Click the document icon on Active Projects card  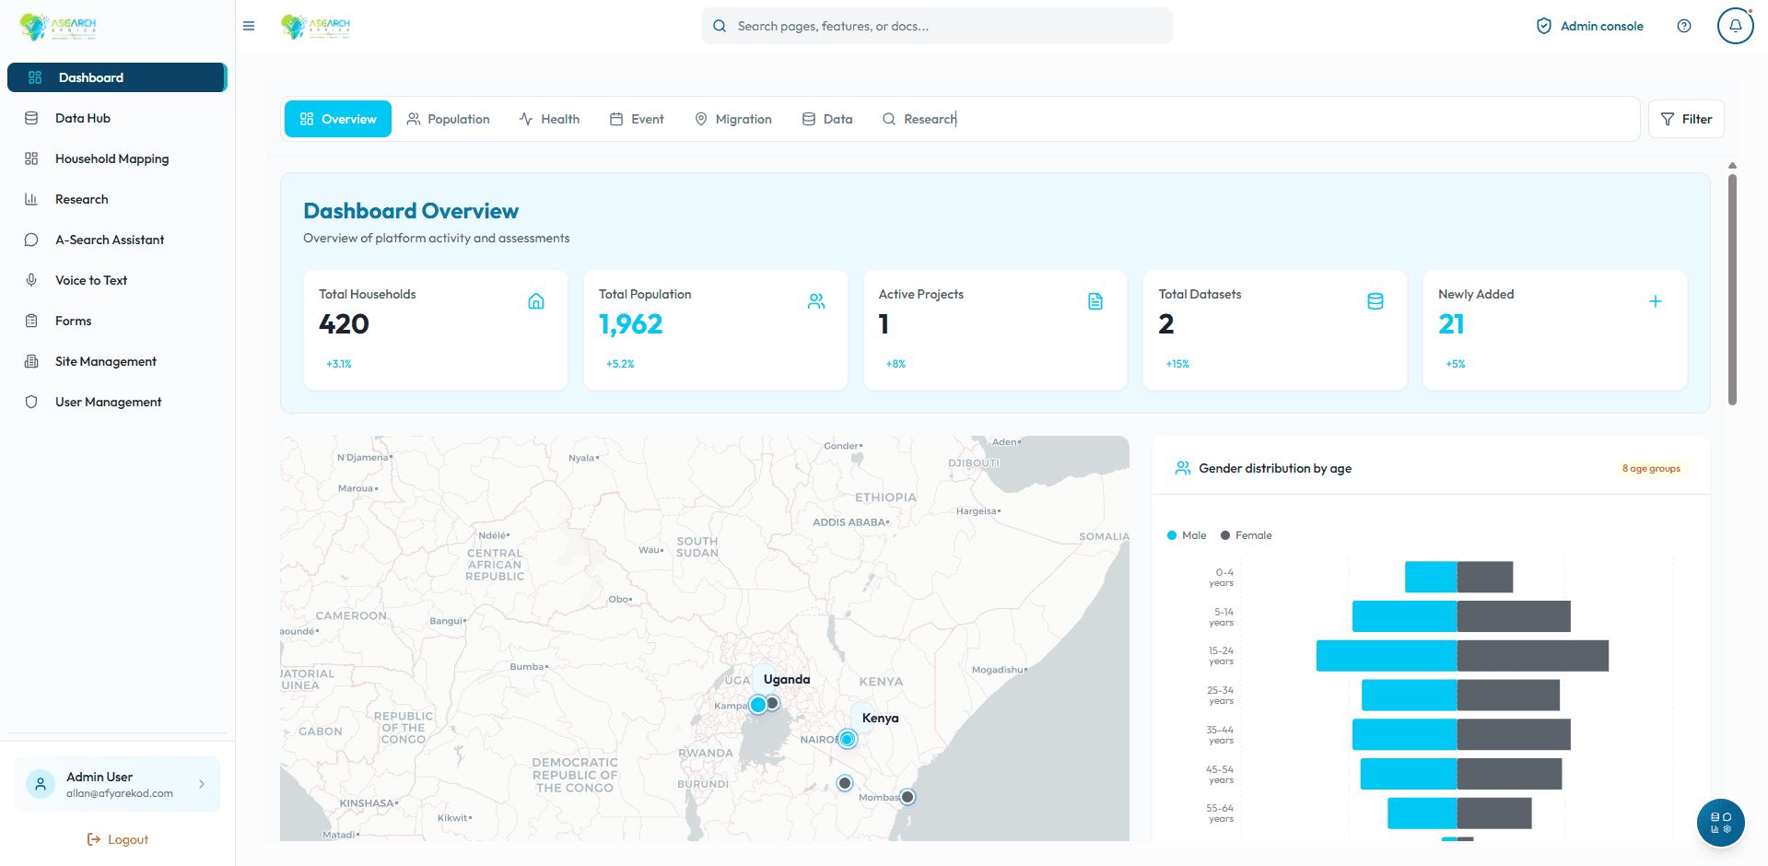[1095, 301]
